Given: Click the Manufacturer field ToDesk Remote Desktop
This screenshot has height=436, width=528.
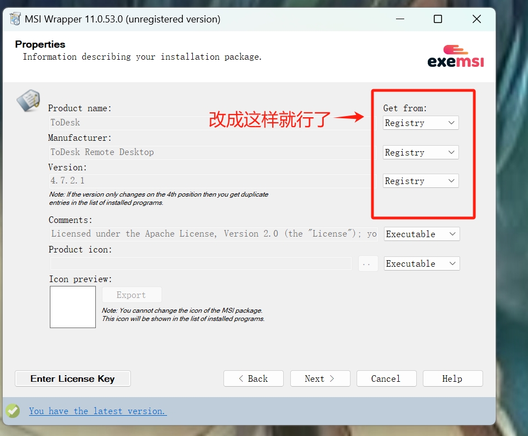Looking at the screenshot, I should (x=213, y=152).
